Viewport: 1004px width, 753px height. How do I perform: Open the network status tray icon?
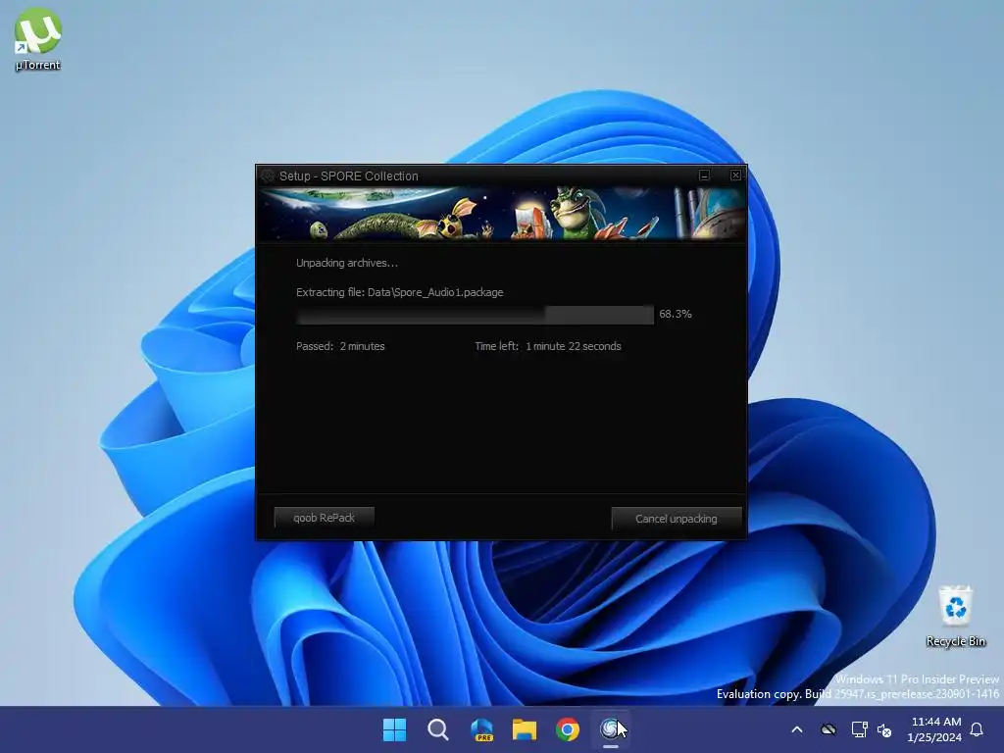coord(859,729)
